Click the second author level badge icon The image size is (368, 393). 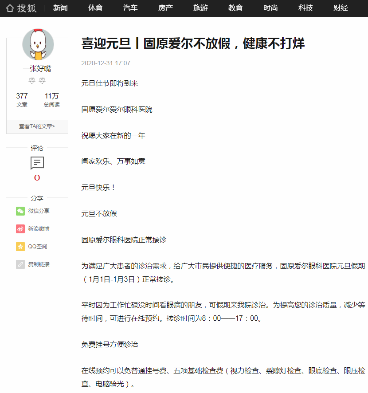[42, 80]
